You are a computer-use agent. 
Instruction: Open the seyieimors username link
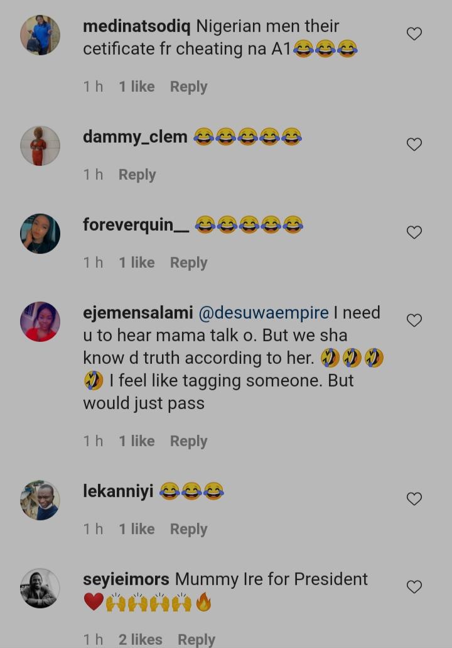(x=126, y=579)
